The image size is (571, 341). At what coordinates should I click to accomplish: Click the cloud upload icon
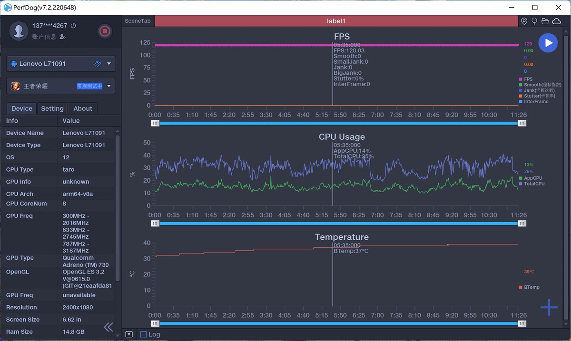(x=556, y=21)
